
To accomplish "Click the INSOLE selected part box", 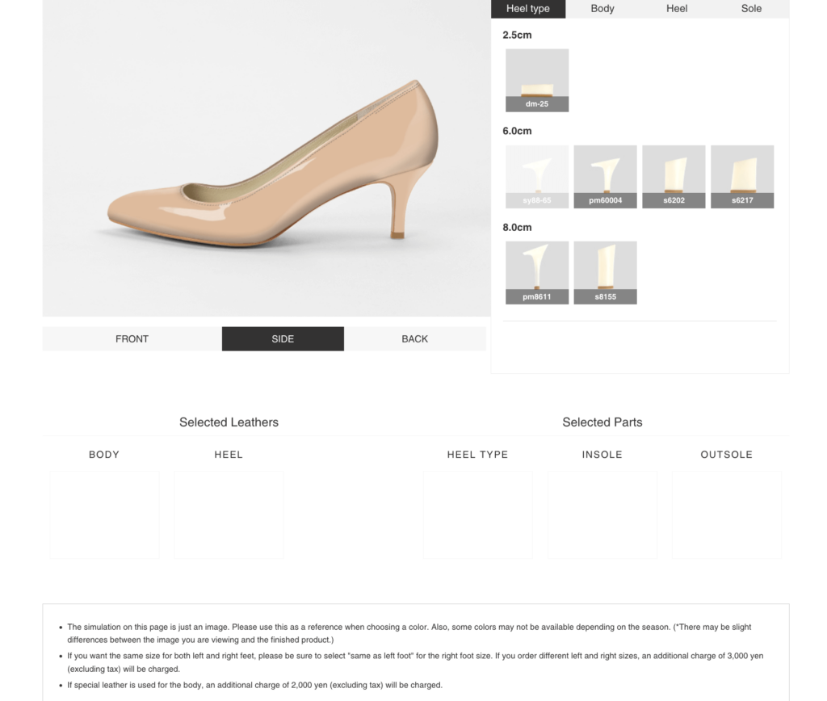I will 602,514.
